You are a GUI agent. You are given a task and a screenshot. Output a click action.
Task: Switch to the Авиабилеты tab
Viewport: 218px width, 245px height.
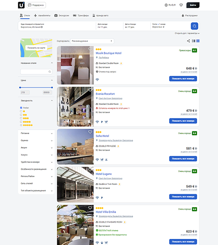coord(42,16)
